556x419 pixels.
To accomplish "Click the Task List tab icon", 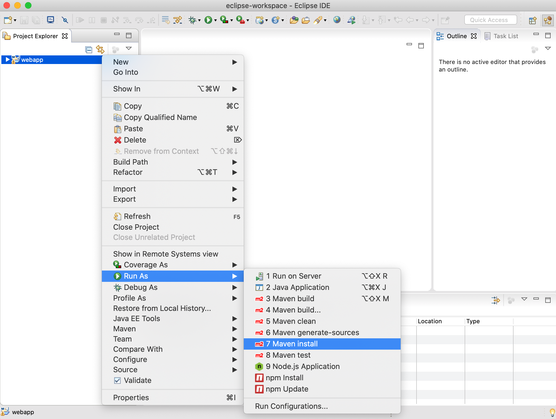I will pyautogui.click(x=488, y=36).
